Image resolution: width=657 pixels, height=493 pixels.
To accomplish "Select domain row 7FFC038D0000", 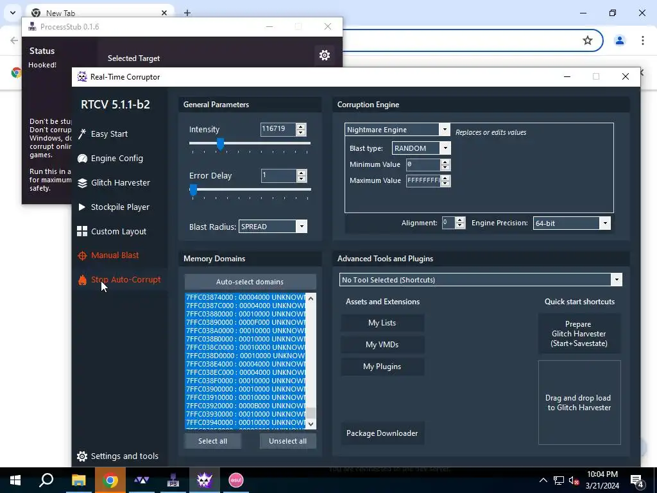I will coord(246,356).
